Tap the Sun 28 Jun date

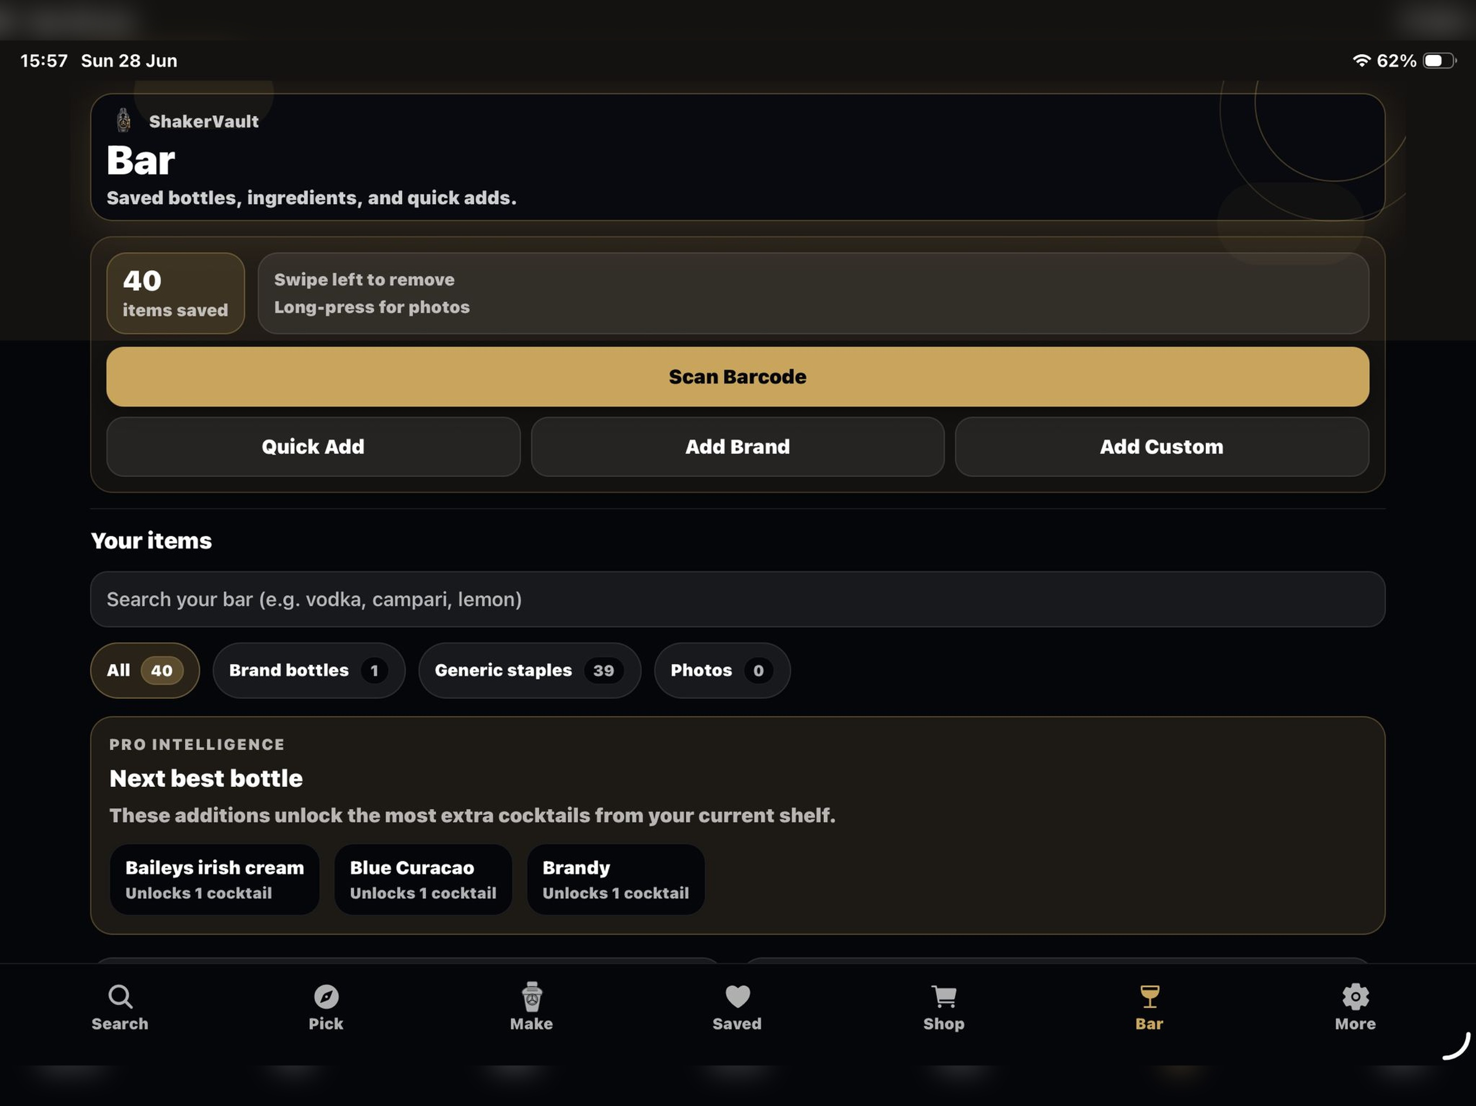click(130, 60)
